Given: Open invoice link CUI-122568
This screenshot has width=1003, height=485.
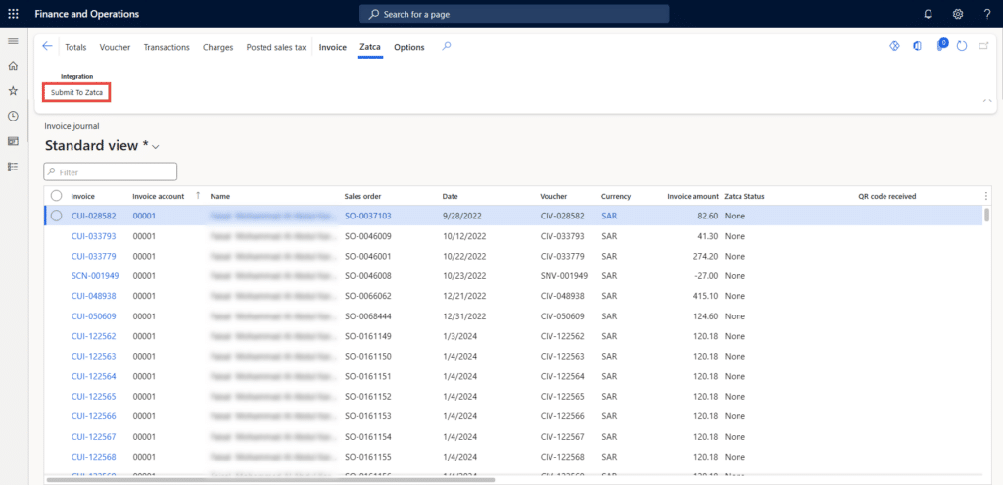Looking at the screenshot, I should 93,457.
